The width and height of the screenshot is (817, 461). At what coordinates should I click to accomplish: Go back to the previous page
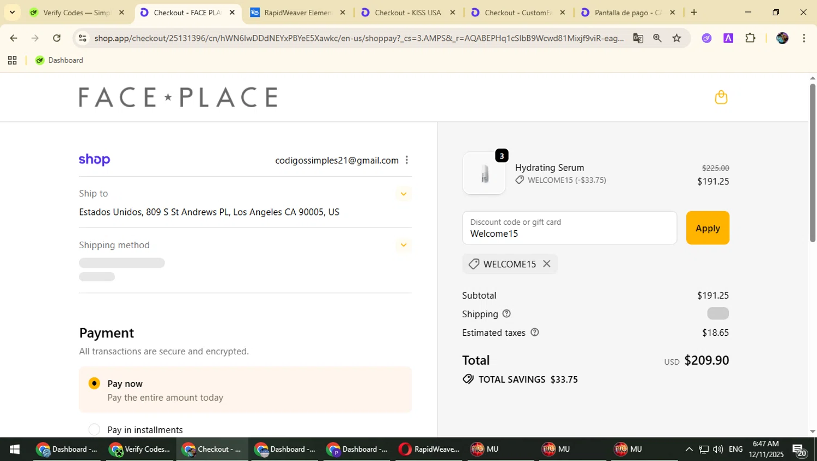[x=14, y=38]
